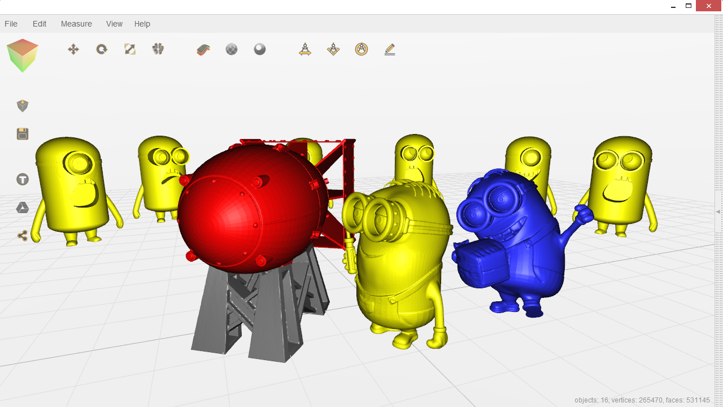Click the butterfly-shaped mirror tool icon
Image resolution: width=723 pixels, height=407 pixels.
pos(158,50)
